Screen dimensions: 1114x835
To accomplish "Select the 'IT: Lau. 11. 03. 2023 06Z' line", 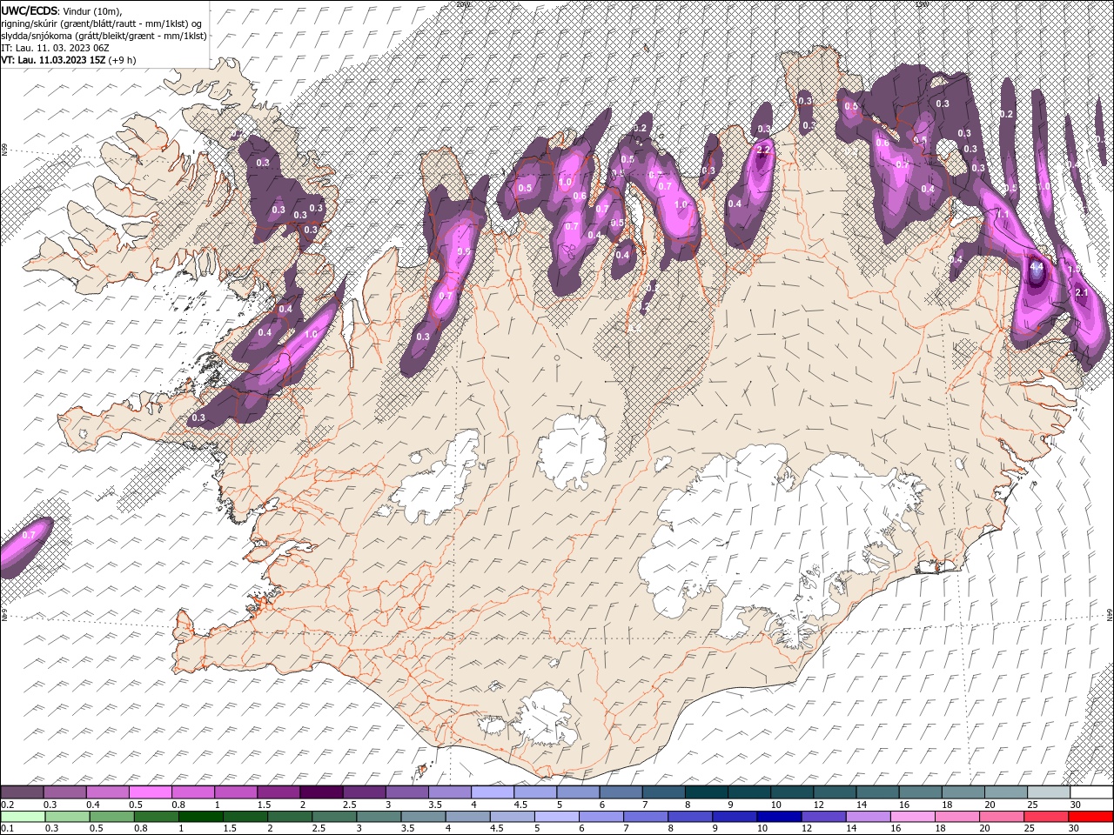I will 55,48.
